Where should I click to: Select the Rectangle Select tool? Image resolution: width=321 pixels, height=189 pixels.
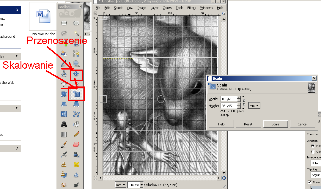64,23
